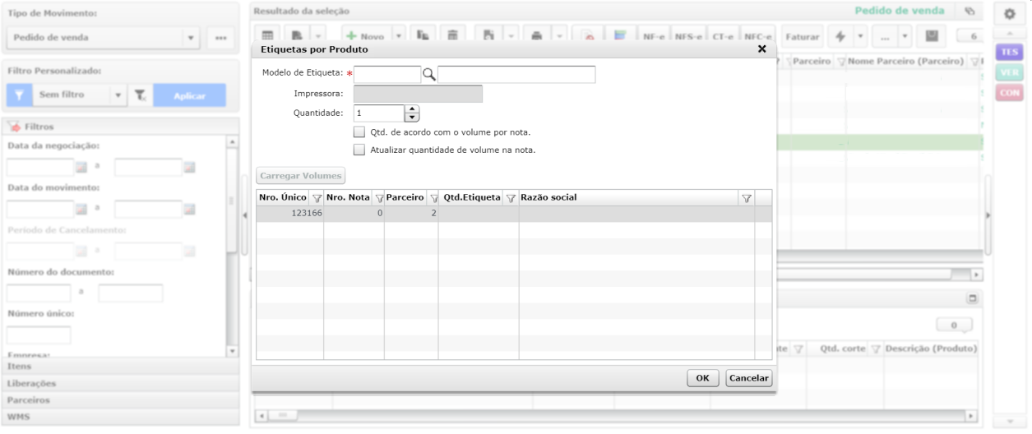Click ellipsis button next to Tipo de Movimento
The height and width of the screenshot is (434, 1032).
pos(220,38)
